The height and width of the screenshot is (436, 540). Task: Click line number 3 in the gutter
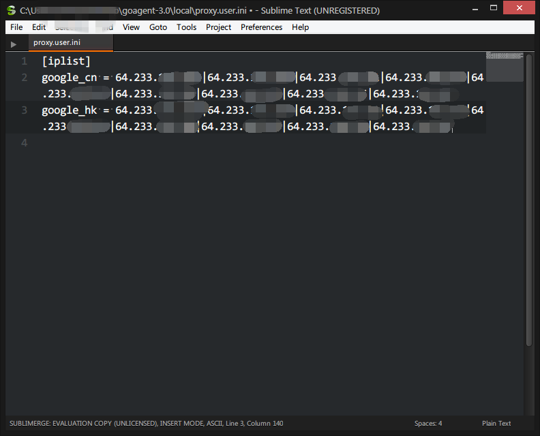pyautogui.click(x=24, y=110)
